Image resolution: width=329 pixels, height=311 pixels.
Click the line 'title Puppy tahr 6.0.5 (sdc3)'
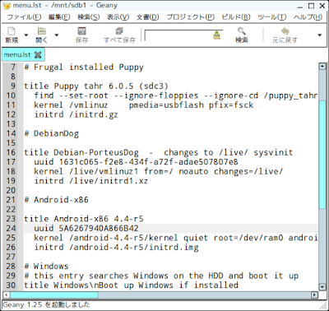click(96, 86)
